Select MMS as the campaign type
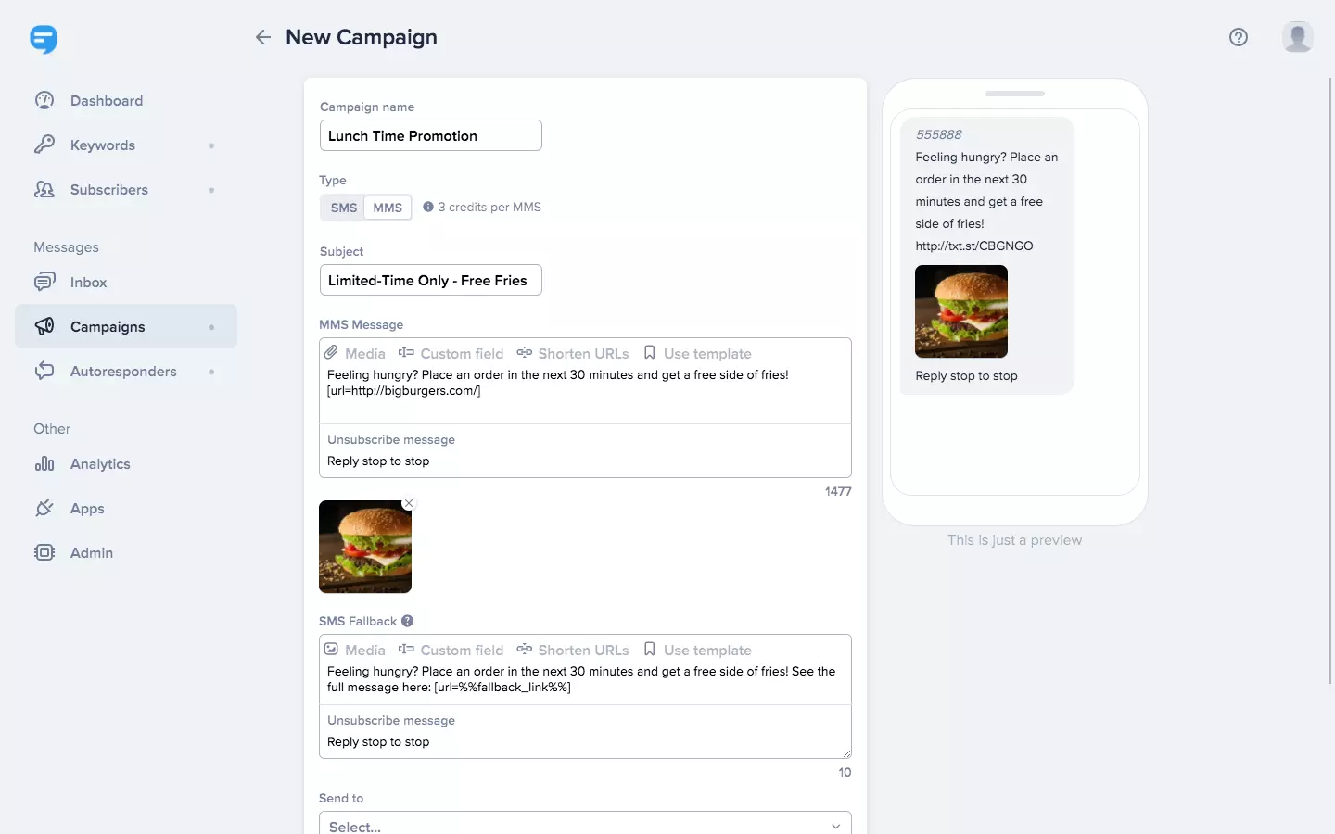The height and width of the screenshot is (834, 1335). point(387,208)
